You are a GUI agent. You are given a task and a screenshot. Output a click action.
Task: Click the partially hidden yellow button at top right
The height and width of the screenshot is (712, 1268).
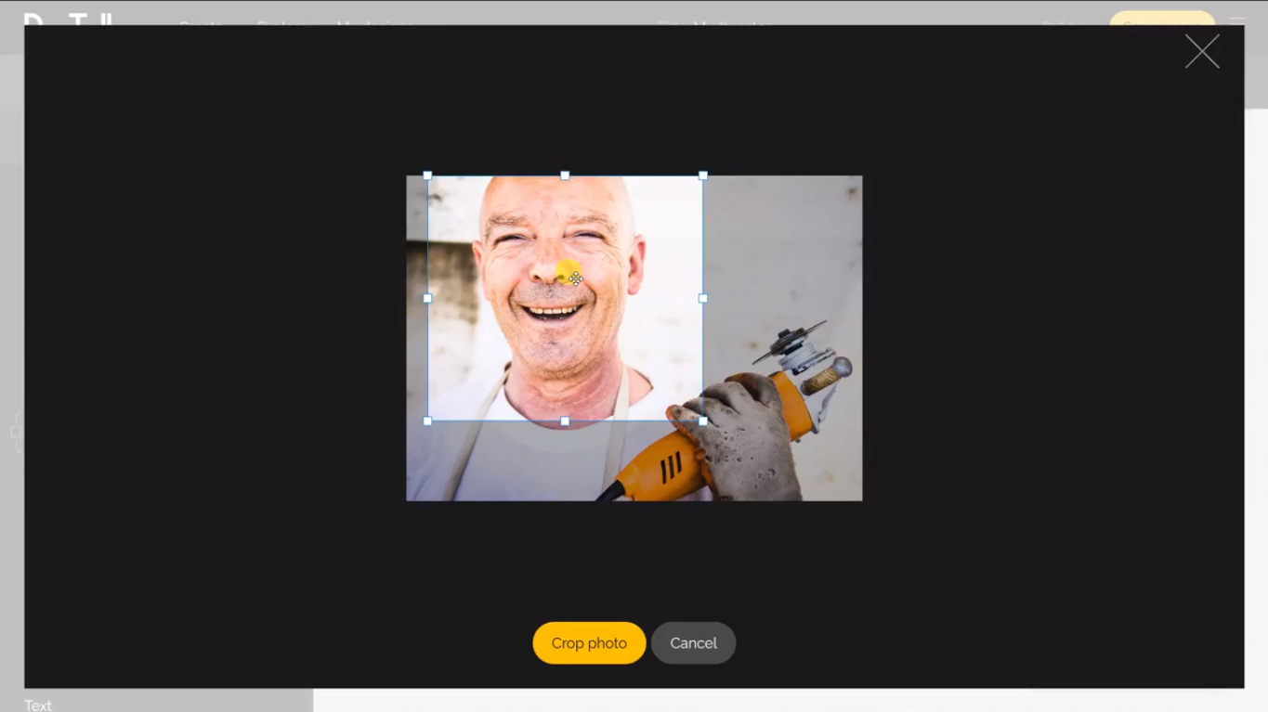pyautogui.click(x=1161, y=18)
